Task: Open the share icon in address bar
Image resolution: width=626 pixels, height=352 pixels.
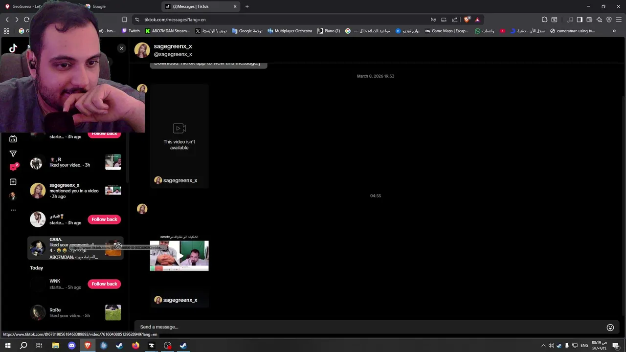Action: (455, 20)
